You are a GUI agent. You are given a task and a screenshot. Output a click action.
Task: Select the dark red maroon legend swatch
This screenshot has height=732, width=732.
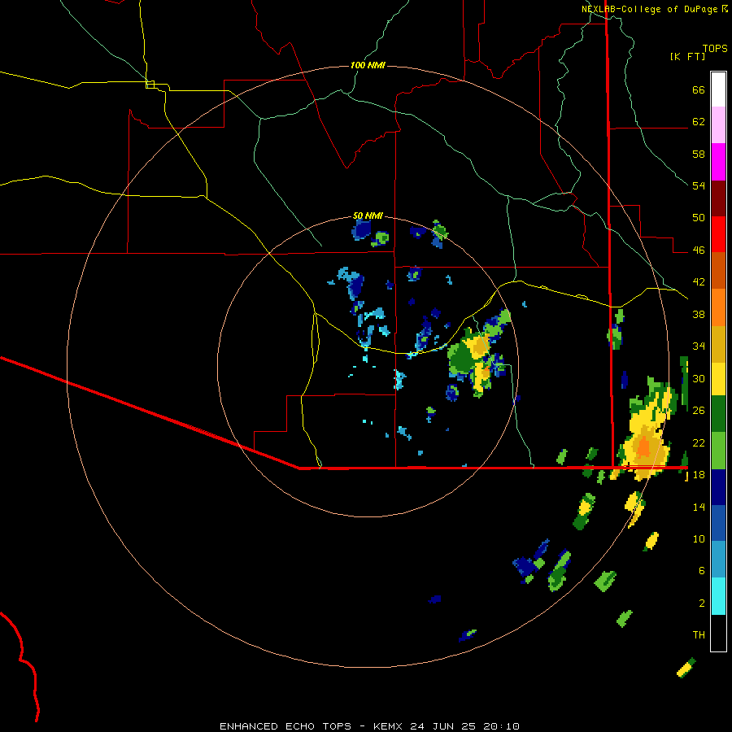[x=718, y=198]
